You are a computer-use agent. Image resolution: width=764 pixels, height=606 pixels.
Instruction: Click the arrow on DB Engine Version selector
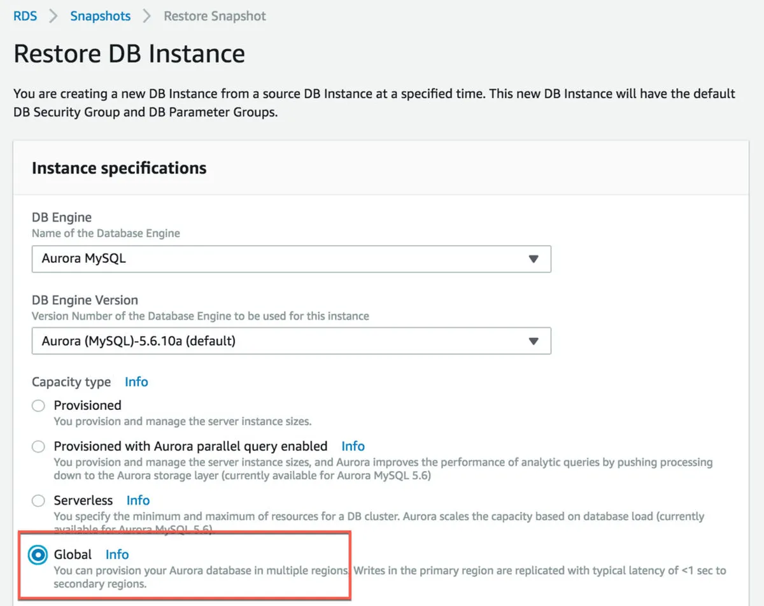(x=534, y=341)
